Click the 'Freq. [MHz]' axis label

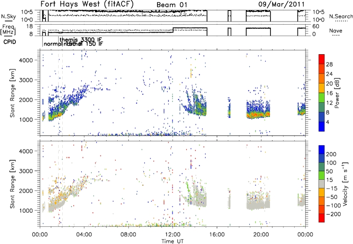[8, 30]
